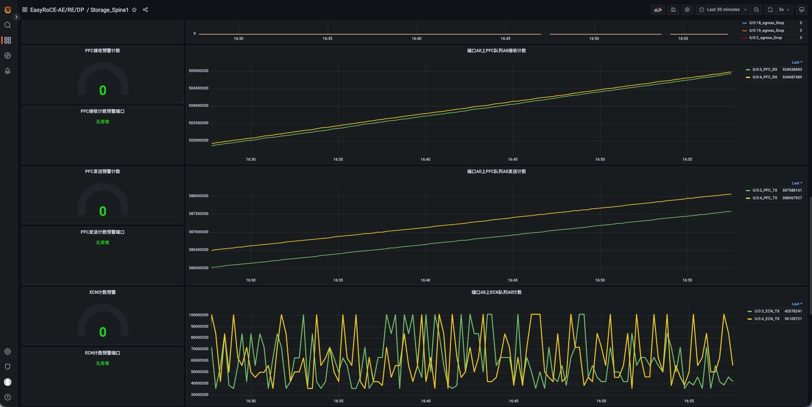Click the Grafana logo home icon
Screen dimensions: 812x407
(x=8, y=10)
